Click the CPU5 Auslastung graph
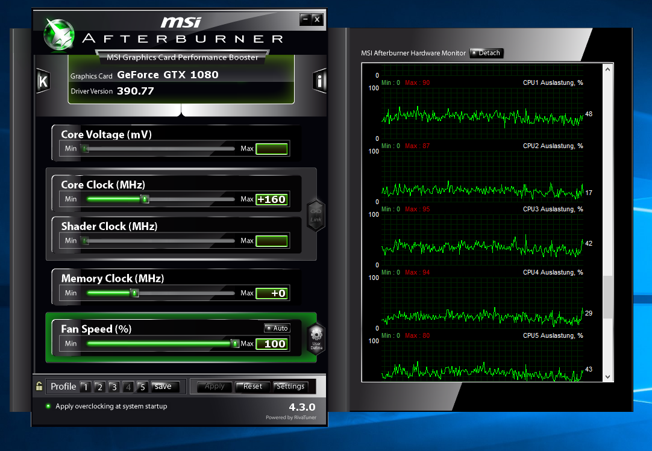Image resolution: width=652 pixels, height=451 pixels. tap(482, 360)
